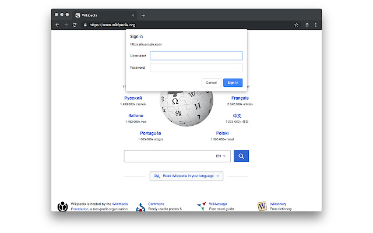Open the Italiano Wikipedia link
The width and height of the screenshot is (373, 233).
tap(136, 115)
